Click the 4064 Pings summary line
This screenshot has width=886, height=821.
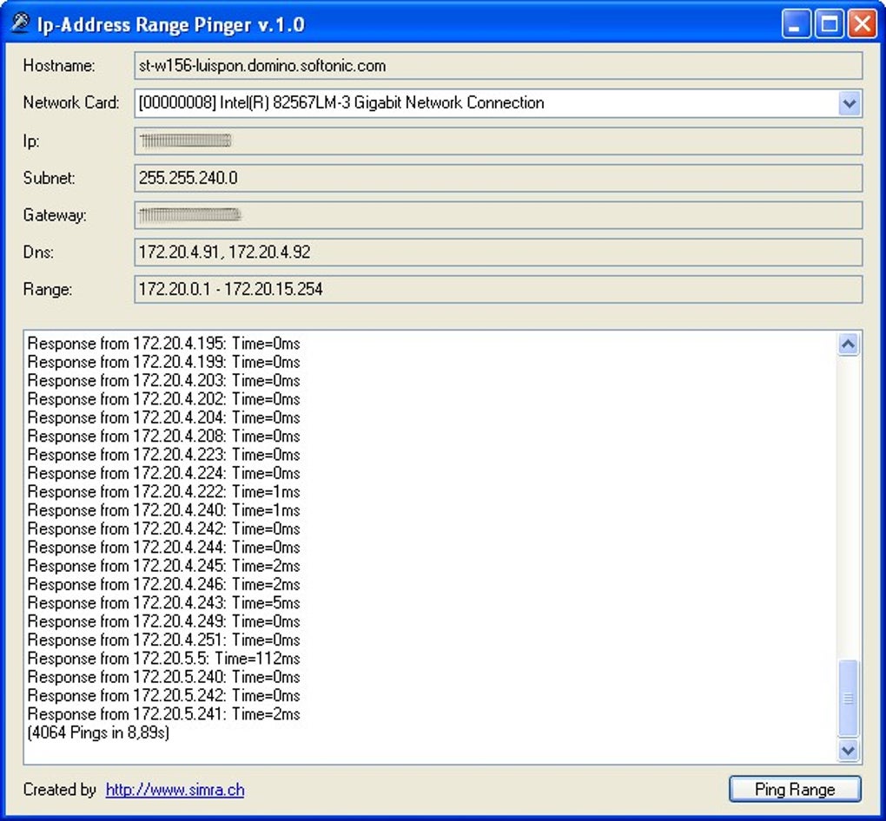[x=98, y=733]
